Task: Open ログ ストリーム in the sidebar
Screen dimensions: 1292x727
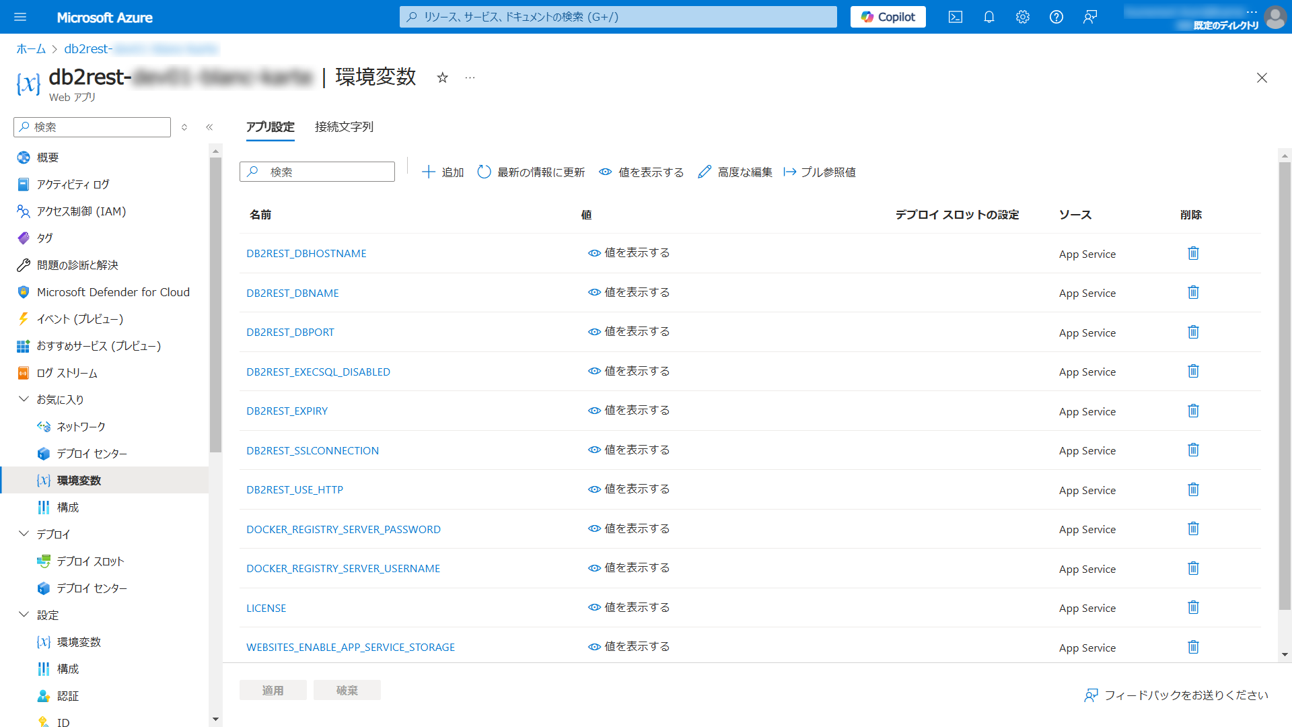Action: 67,372
